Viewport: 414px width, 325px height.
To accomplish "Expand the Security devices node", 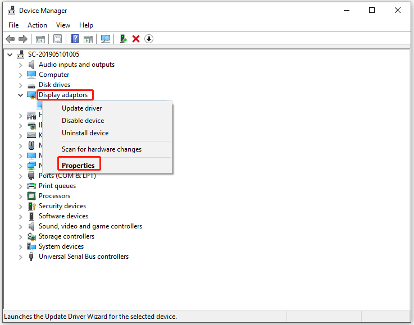I will [20, 207].
